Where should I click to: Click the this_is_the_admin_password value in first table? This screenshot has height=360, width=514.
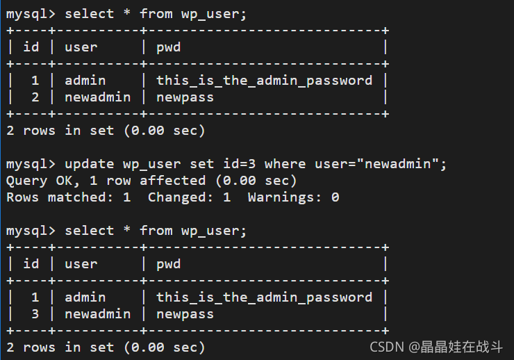coord(264,81)
